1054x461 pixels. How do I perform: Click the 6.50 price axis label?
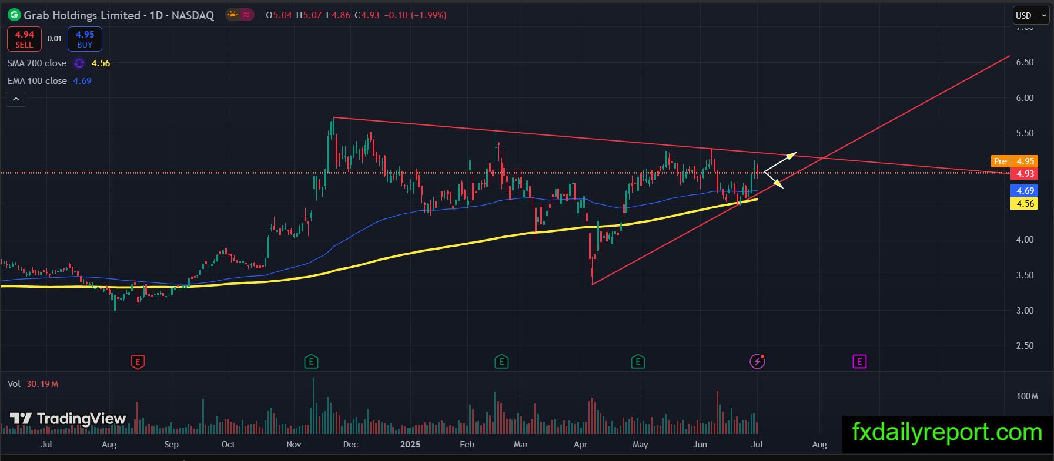click(1025, 62)
